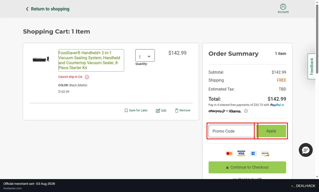319x192 pixels.
Task: Expand the Quantity dropdown
Action: (145, 55)
